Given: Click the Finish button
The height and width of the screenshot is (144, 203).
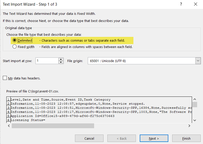Looking at the screenshot, I should coord(186,138).
